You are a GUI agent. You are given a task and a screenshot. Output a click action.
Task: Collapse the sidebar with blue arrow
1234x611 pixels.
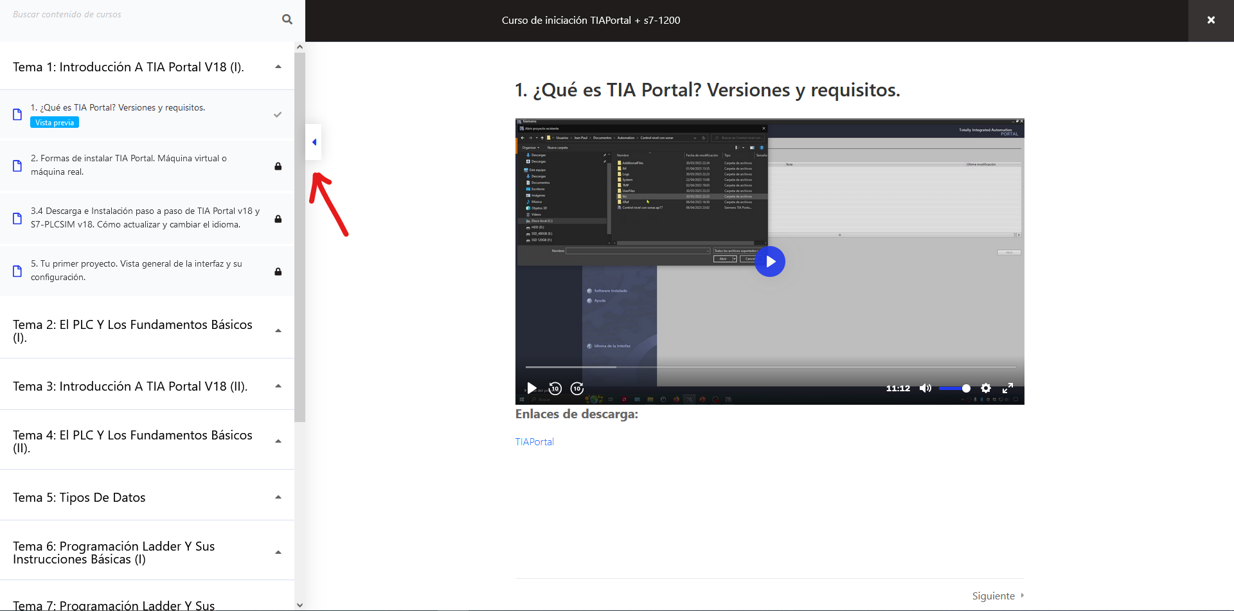click(314, 142)
